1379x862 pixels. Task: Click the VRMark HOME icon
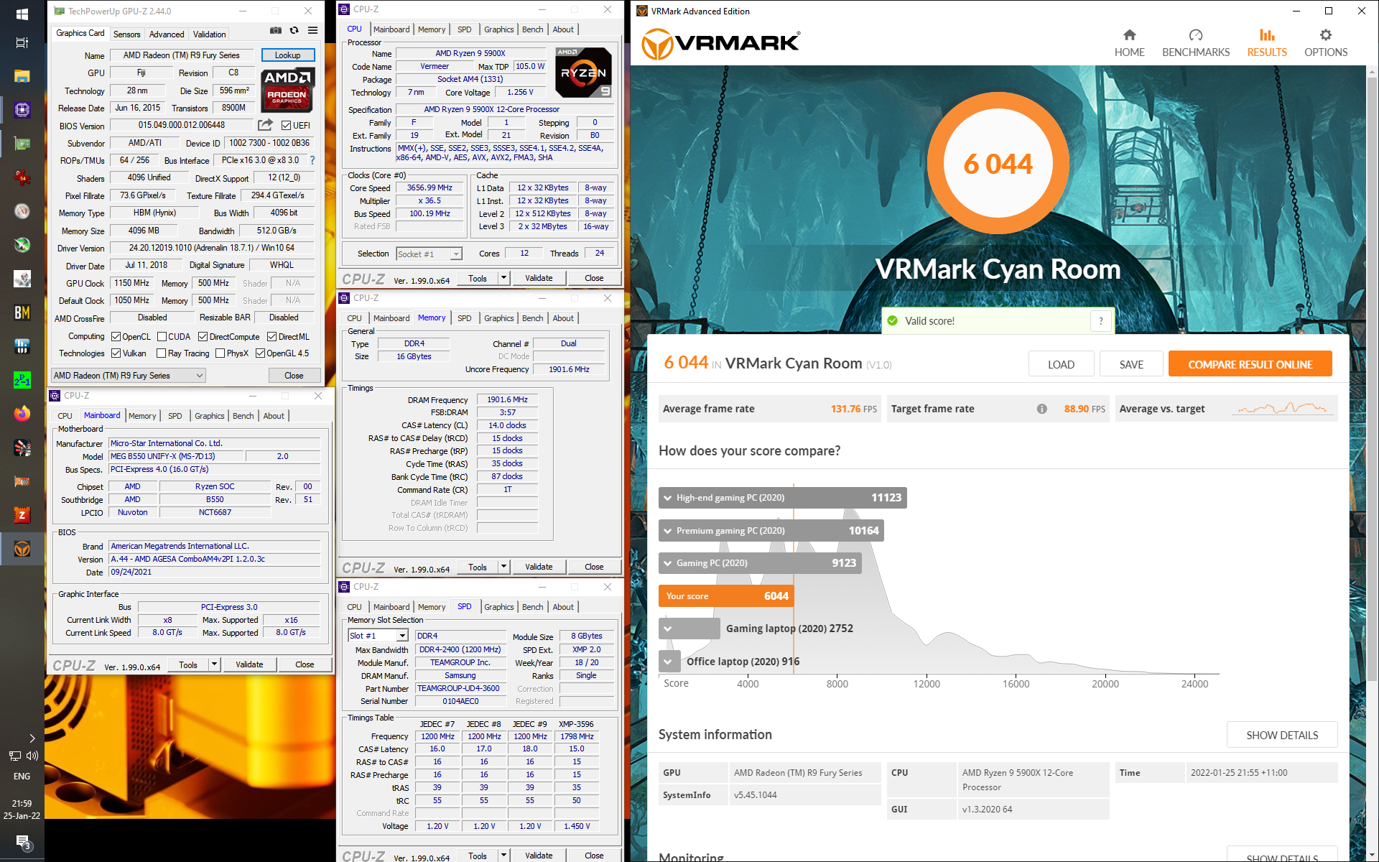1130,35
